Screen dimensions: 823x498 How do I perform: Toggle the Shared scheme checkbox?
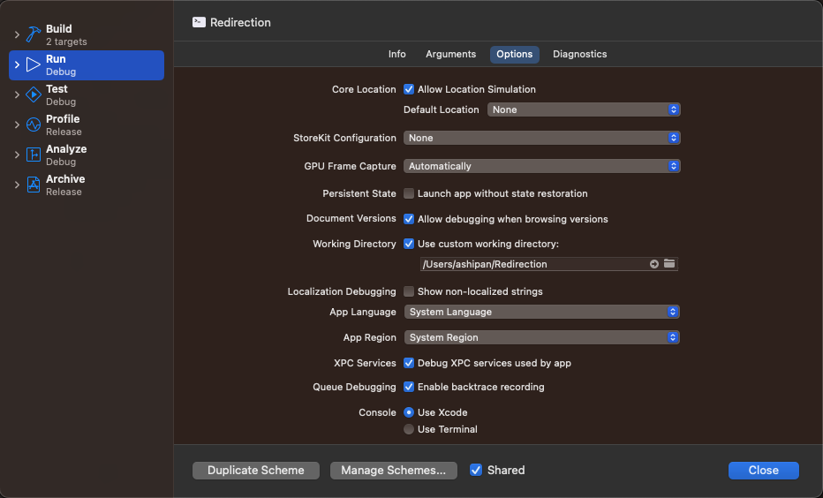[476, 471]
